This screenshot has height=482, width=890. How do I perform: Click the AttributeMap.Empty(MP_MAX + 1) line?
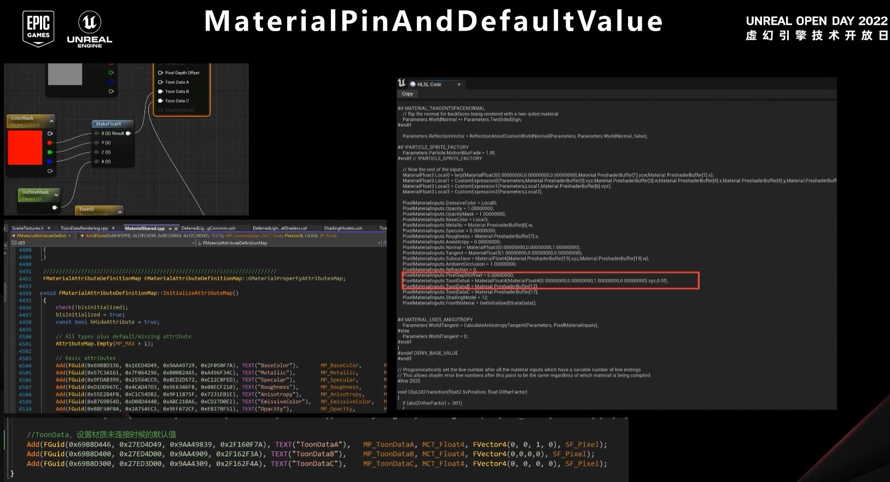[104, 344]
